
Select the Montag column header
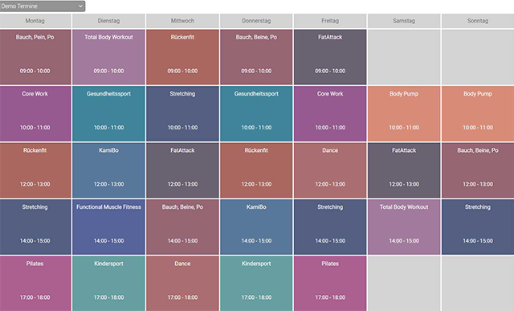tap(35, 21)
